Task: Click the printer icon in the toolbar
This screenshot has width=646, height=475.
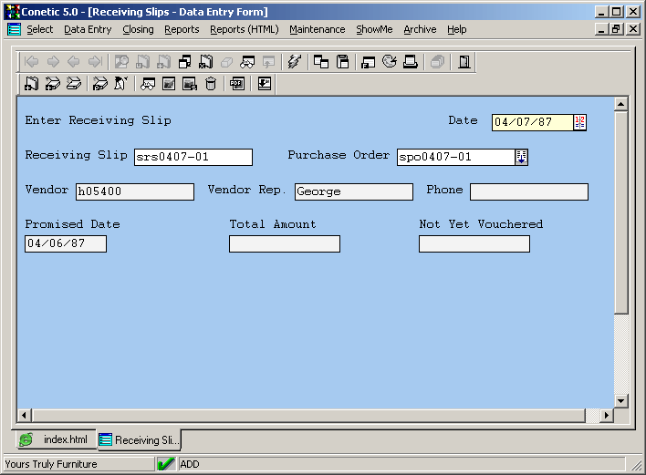Action: [x=411, y=62]
